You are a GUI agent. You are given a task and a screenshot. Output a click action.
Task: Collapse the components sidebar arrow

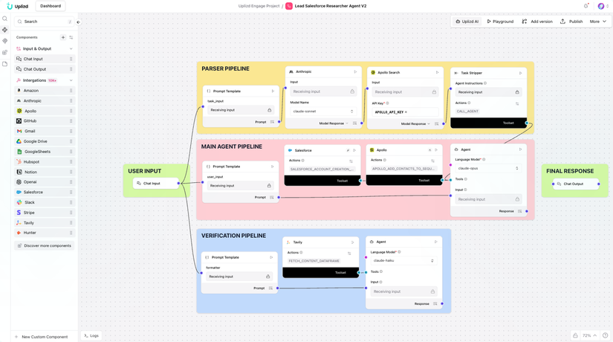click(79, 22)
